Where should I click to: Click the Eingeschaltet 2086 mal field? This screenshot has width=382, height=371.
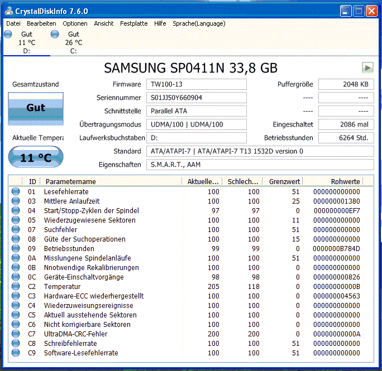[x=346, y=124]
